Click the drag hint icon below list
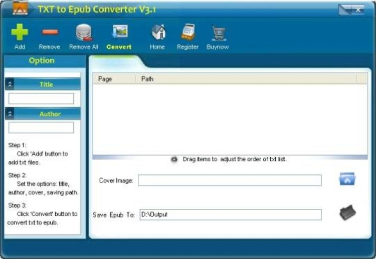Viewport: 376px width, 259px height. coord(174,159)
